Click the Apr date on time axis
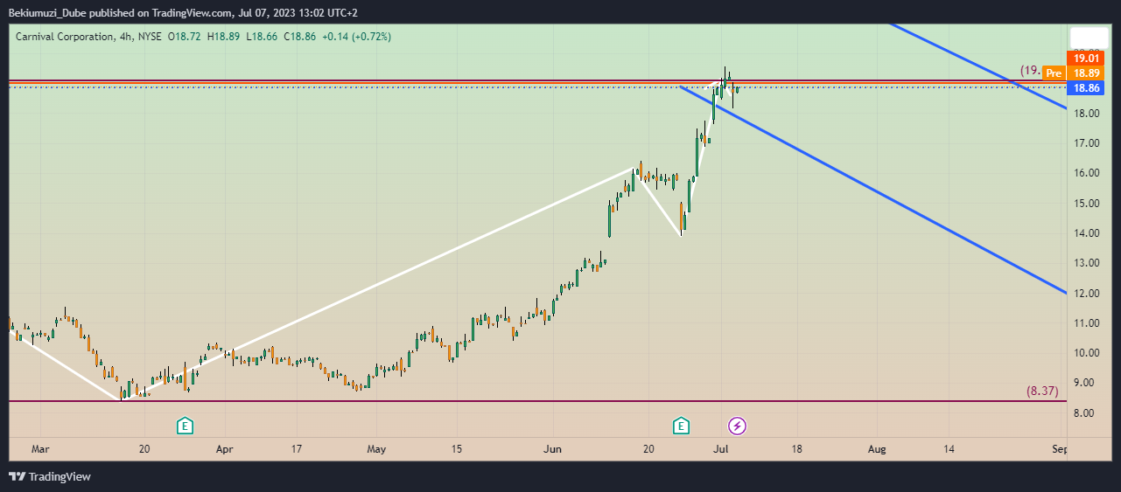 coord(225,449)
